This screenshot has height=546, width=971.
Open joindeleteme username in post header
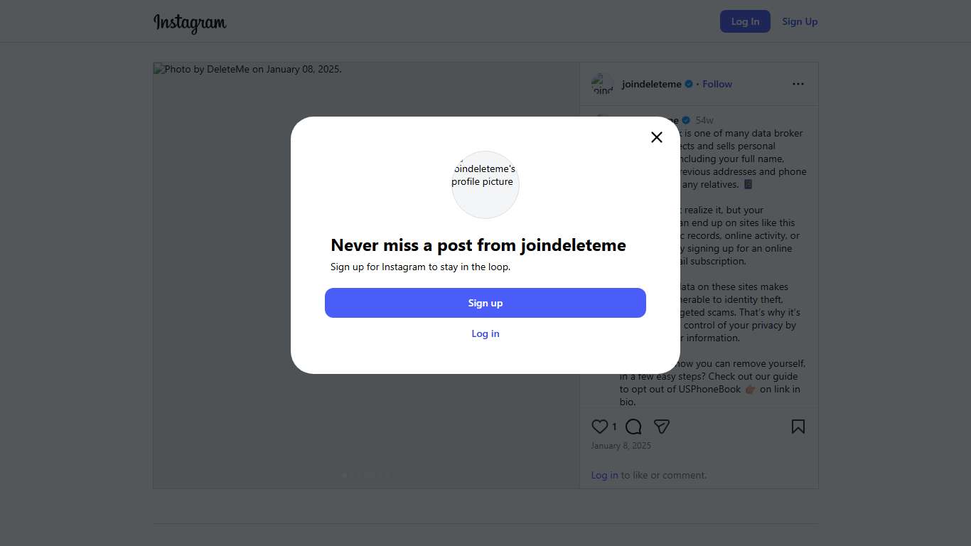click(651, 84)
